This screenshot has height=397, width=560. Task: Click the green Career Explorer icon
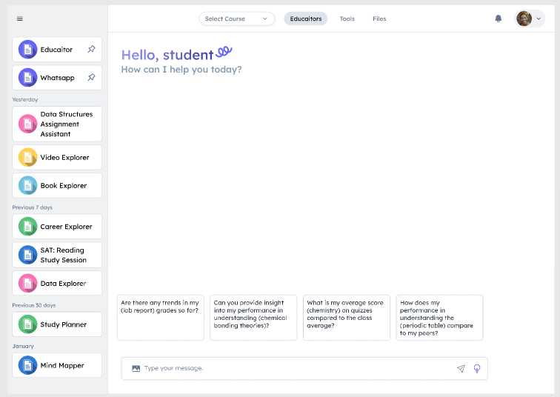coord(27,227)
